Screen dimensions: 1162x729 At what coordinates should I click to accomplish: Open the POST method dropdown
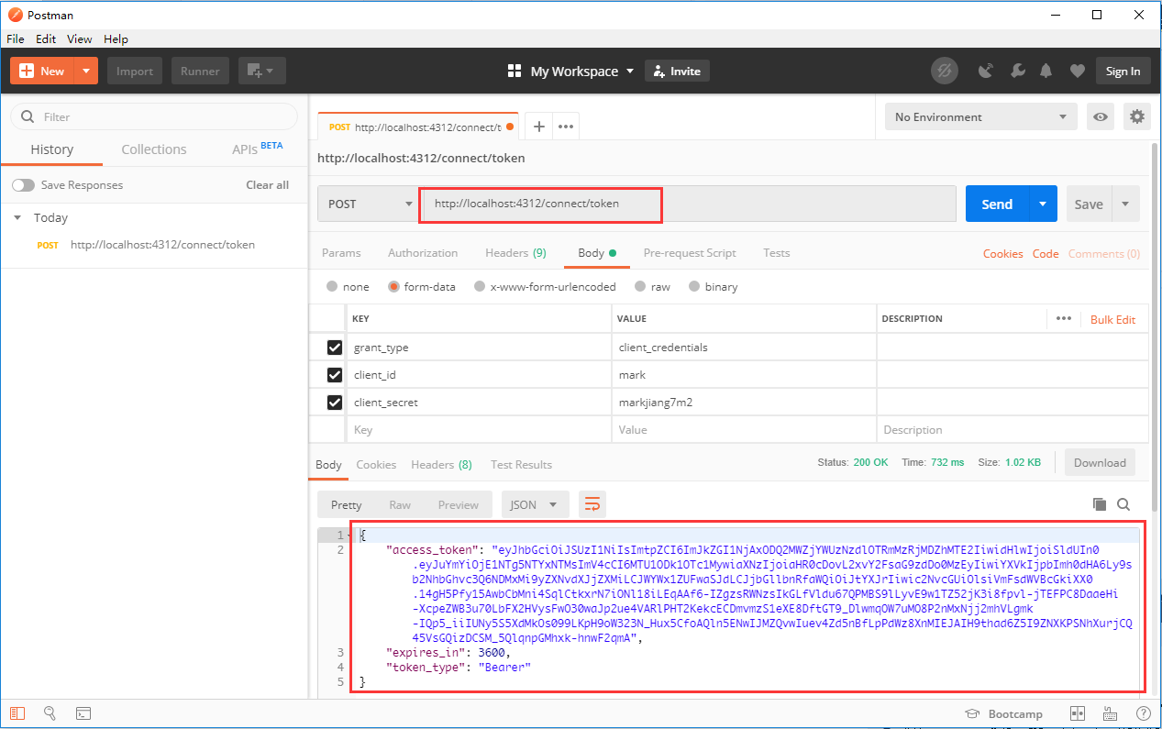coord(367,204)
